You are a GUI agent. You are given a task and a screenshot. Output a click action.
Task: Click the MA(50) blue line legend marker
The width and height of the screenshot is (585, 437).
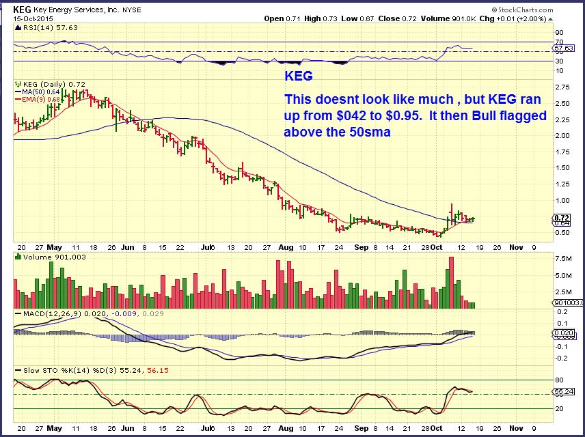click(x=18, y=92)
